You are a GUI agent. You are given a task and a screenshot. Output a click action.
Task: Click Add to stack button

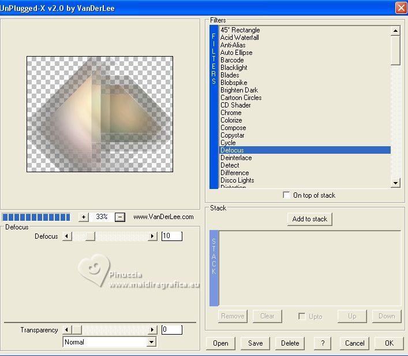click(x=310, y=219)
